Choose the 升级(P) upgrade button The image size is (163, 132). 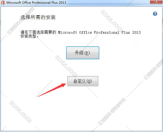click(83, 53)
